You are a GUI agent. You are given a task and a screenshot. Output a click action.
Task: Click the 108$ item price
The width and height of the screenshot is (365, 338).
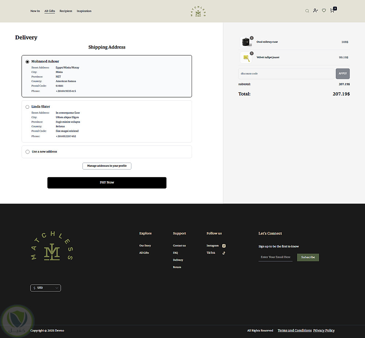(345, 42)
